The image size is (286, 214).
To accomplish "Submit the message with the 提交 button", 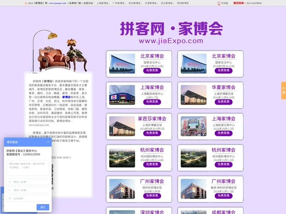I will tap(43, 207).
